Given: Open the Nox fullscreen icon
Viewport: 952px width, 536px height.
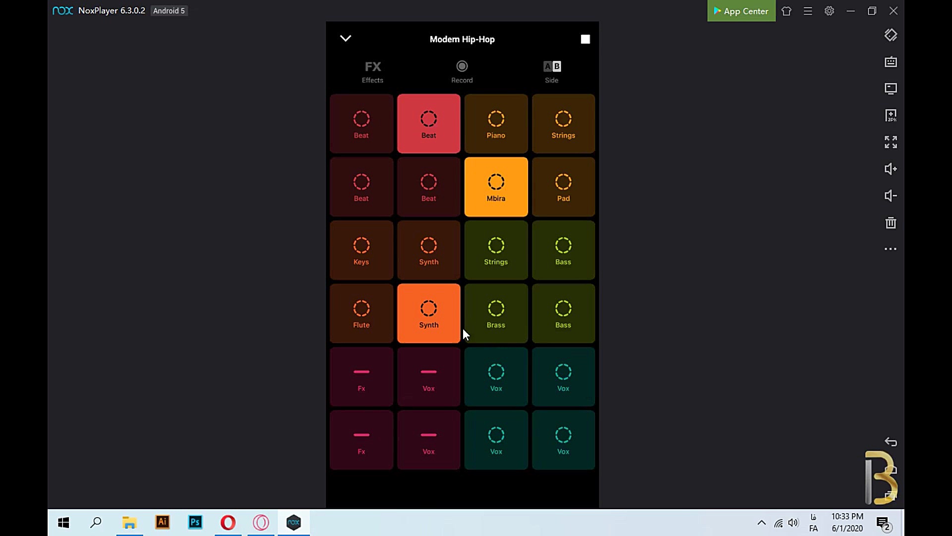Looking at the screenshot, I should point(891,142).
